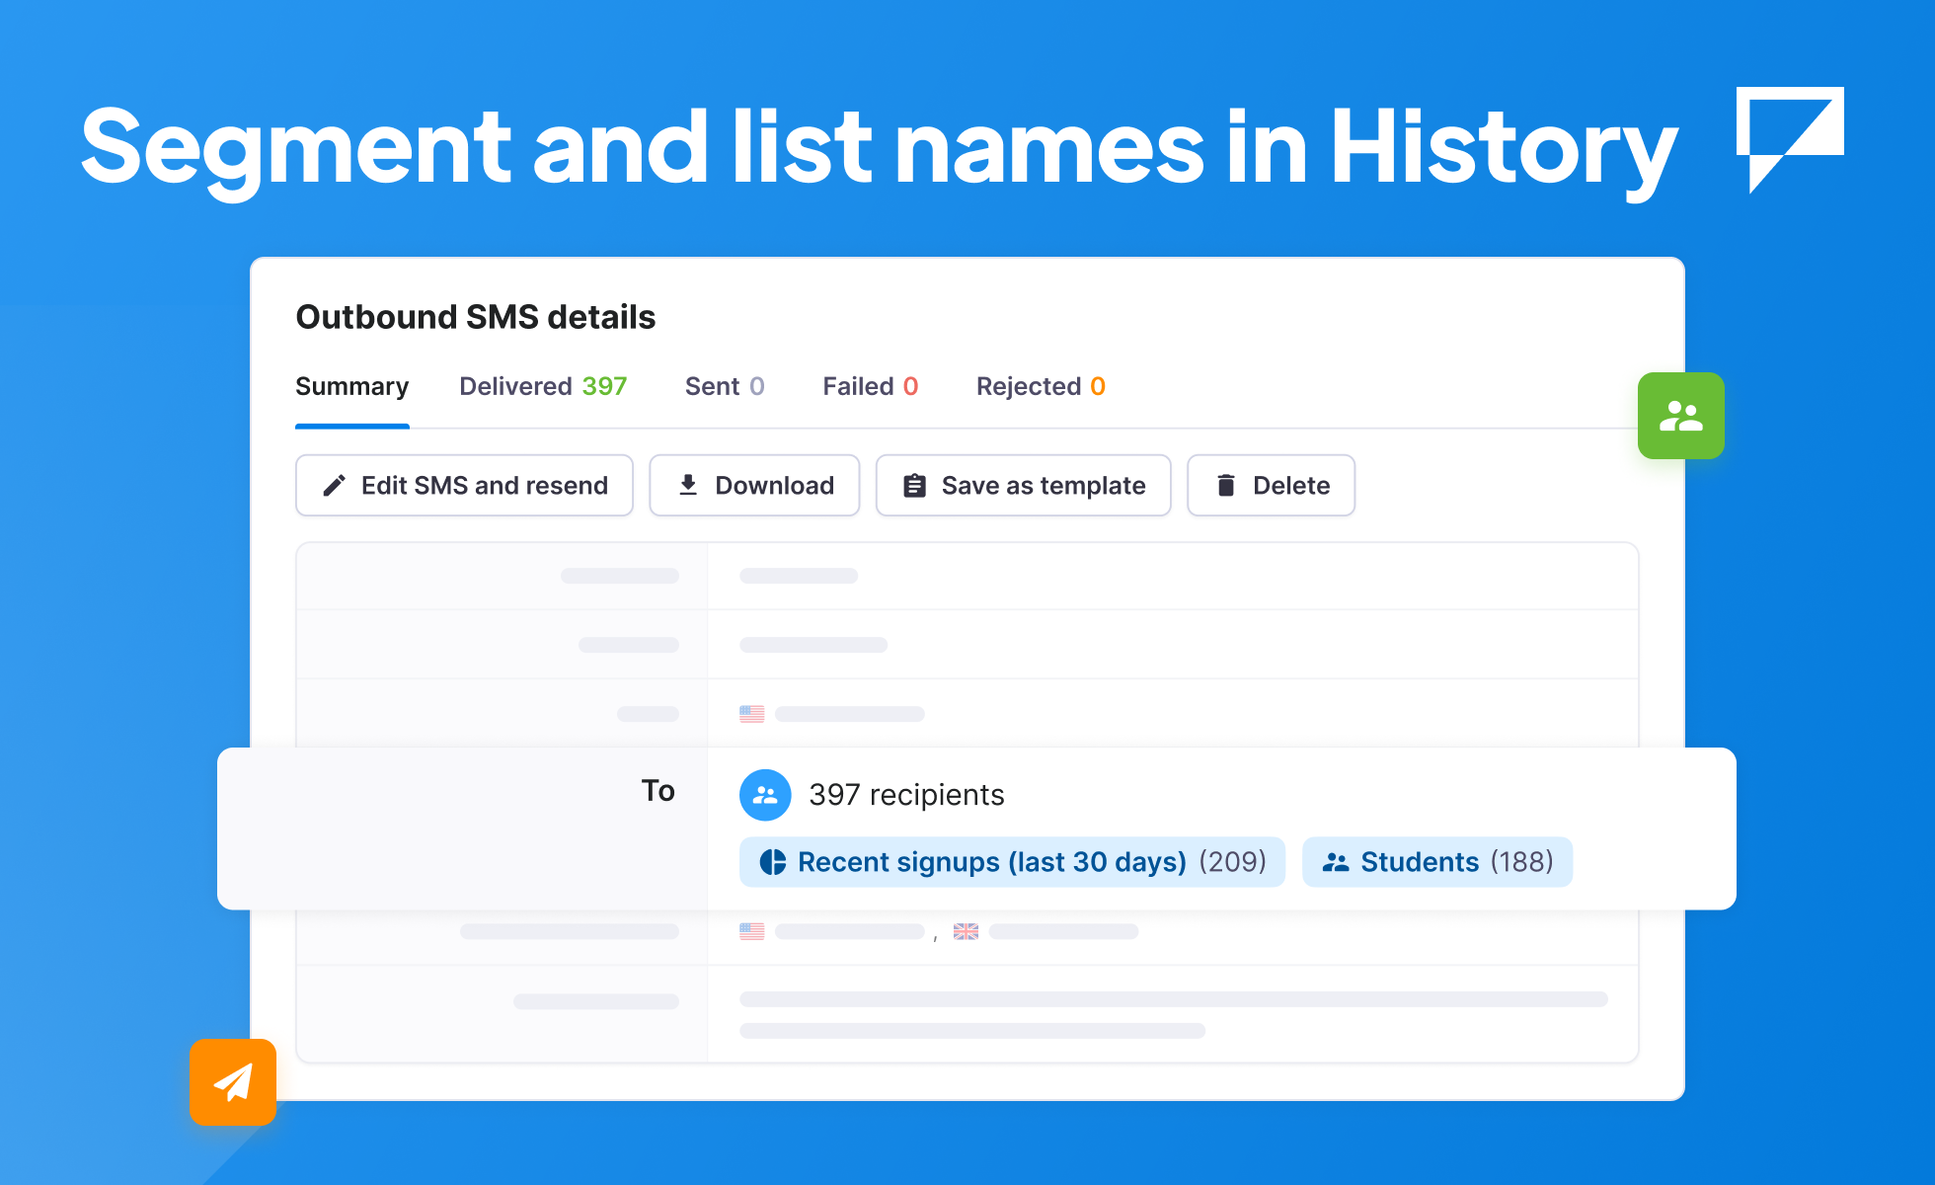Click the pencil icon on Edit SMS button
The width and height of the screenshot is (1935, 1185).
tap(334, 485)
